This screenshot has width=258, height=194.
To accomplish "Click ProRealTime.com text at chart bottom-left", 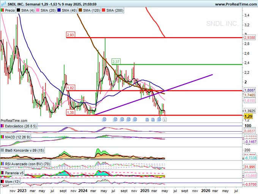I will tap(14, 121).
